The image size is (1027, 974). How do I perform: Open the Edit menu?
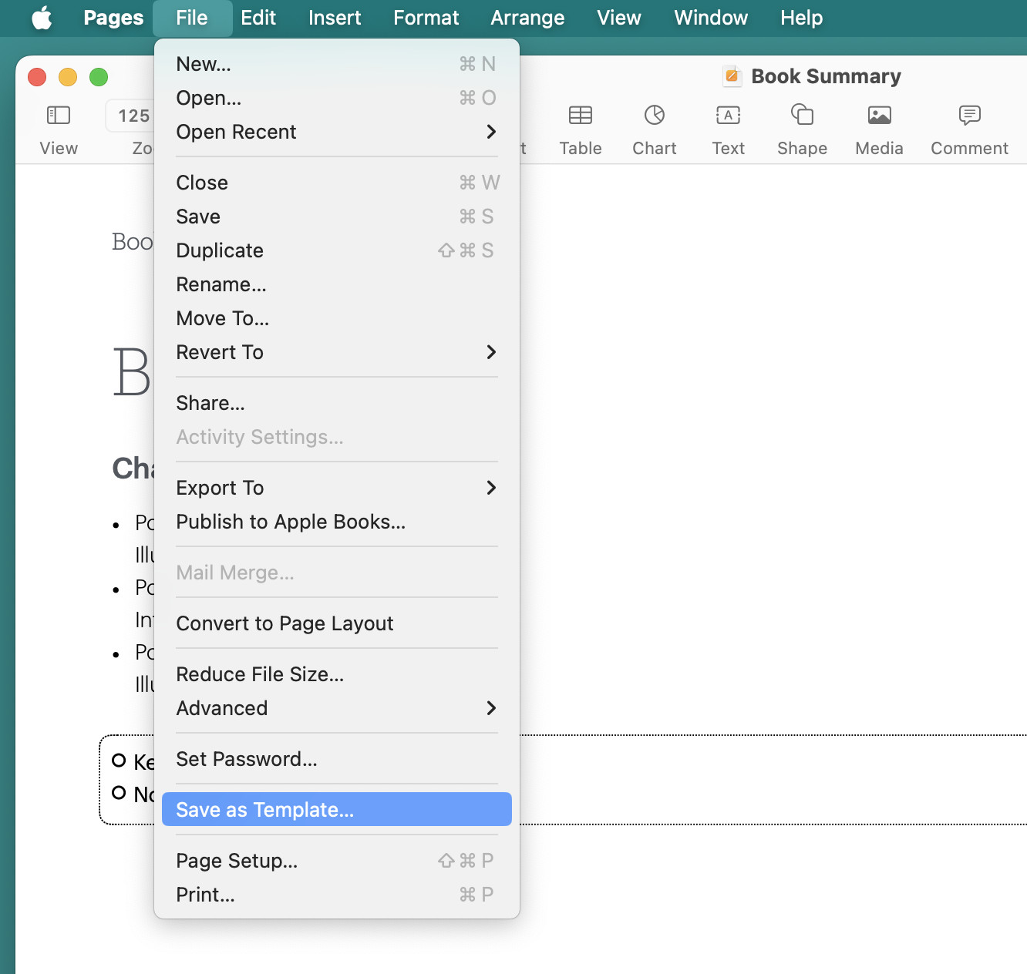(258, 18)
